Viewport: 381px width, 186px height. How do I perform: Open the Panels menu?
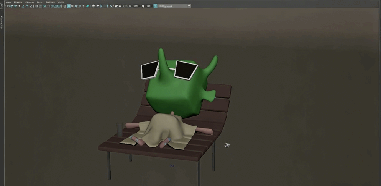pos(61,2)
